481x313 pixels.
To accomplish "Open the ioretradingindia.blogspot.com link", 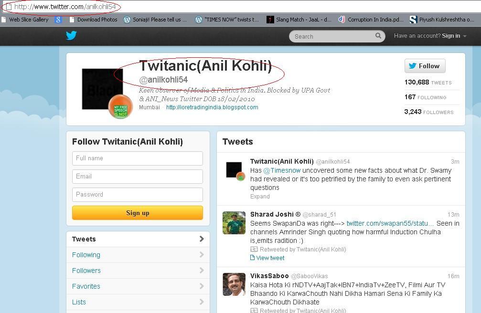I will point(212,107).
